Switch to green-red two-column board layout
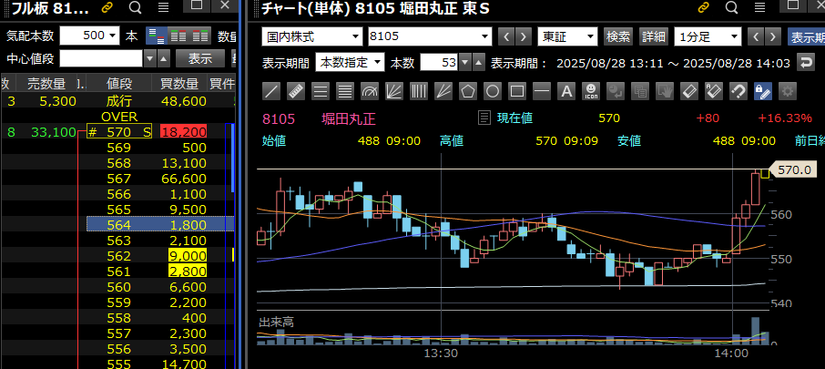The width and height of the screenshot is (825, 369). pos(178,36)
